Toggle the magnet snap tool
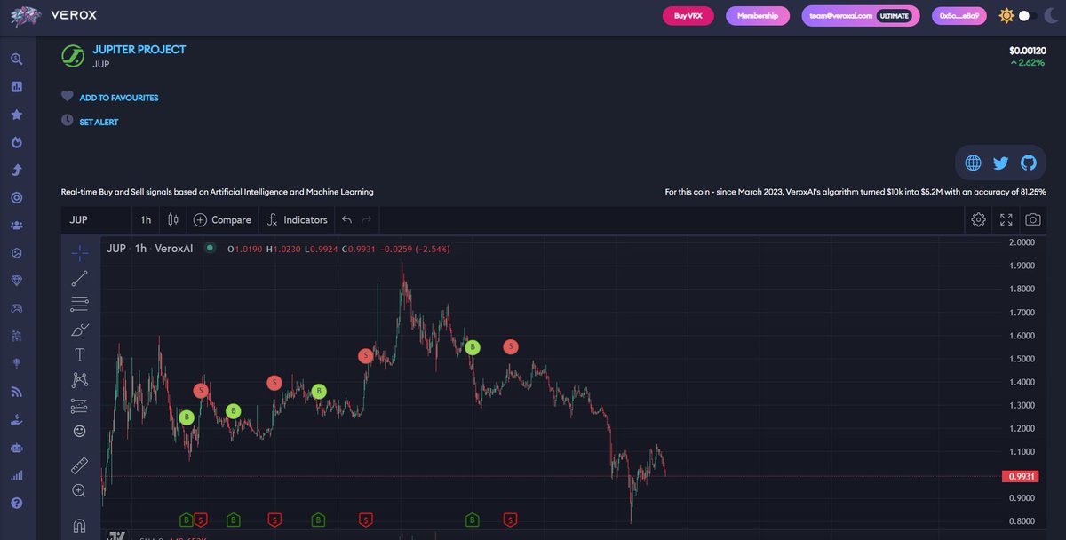Image resolution: width=1066 pixels, height=540 pixels. click(80, 524)
